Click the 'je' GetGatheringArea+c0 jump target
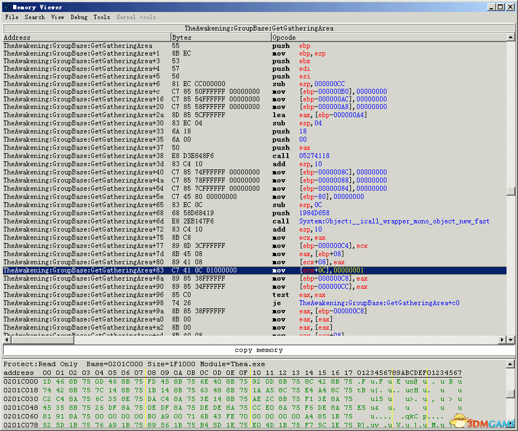518x431 pixels. tap(379, 303)
